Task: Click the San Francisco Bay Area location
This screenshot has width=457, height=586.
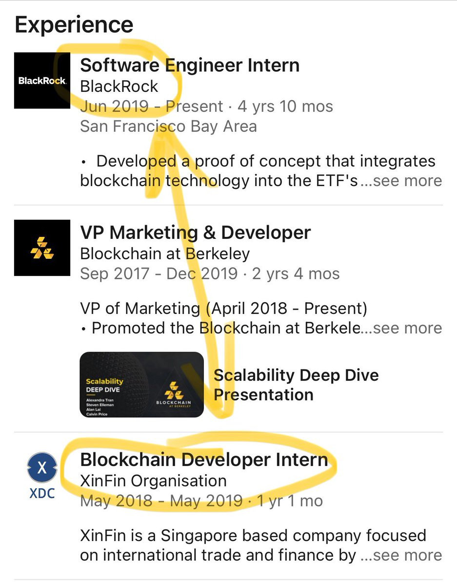Action: click(168, 126)
